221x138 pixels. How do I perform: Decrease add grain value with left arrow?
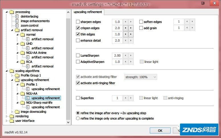(x=187, y=28)
